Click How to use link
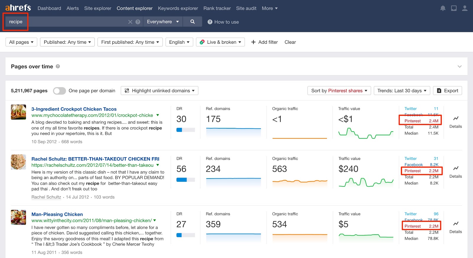 pos(226,22)
